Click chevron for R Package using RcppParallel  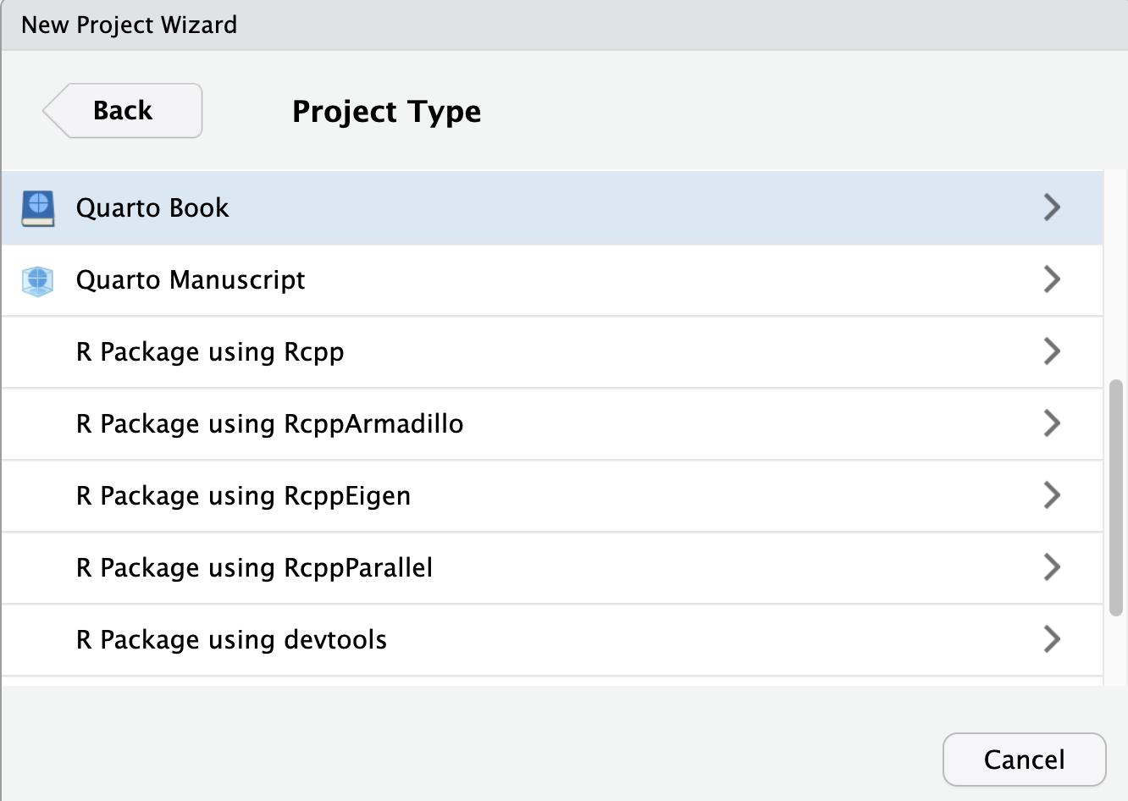(1052, 567)
